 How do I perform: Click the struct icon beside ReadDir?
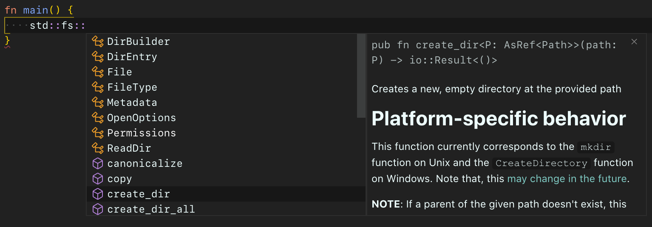tap(98, 148)
